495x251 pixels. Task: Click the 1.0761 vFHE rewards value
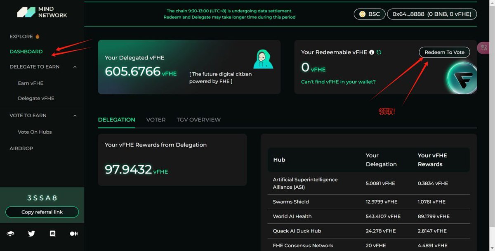[431, 202]
